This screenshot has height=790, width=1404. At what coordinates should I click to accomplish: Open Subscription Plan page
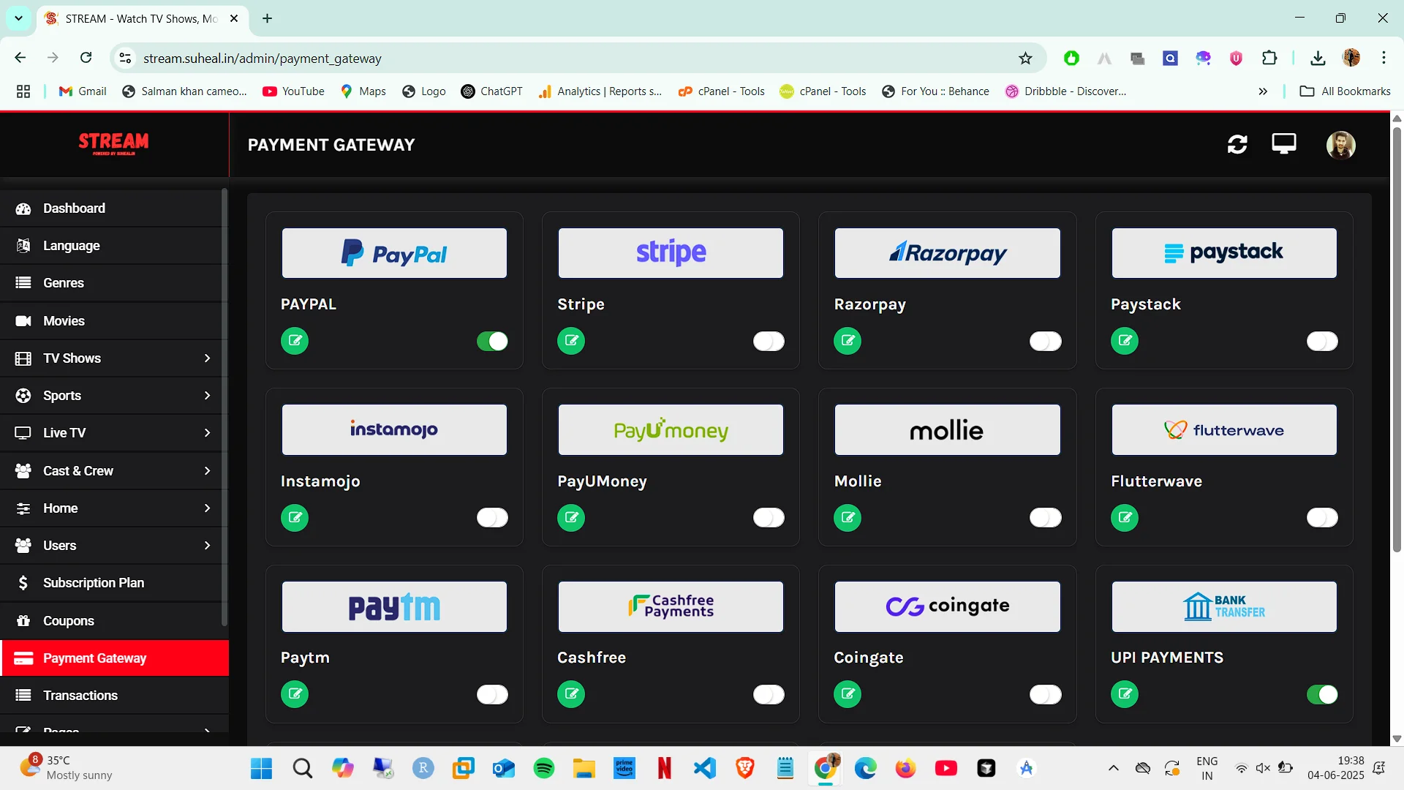(x=113, y=583)
